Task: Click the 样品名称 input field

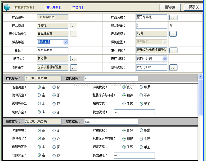Action: click(x=152, y=17)
